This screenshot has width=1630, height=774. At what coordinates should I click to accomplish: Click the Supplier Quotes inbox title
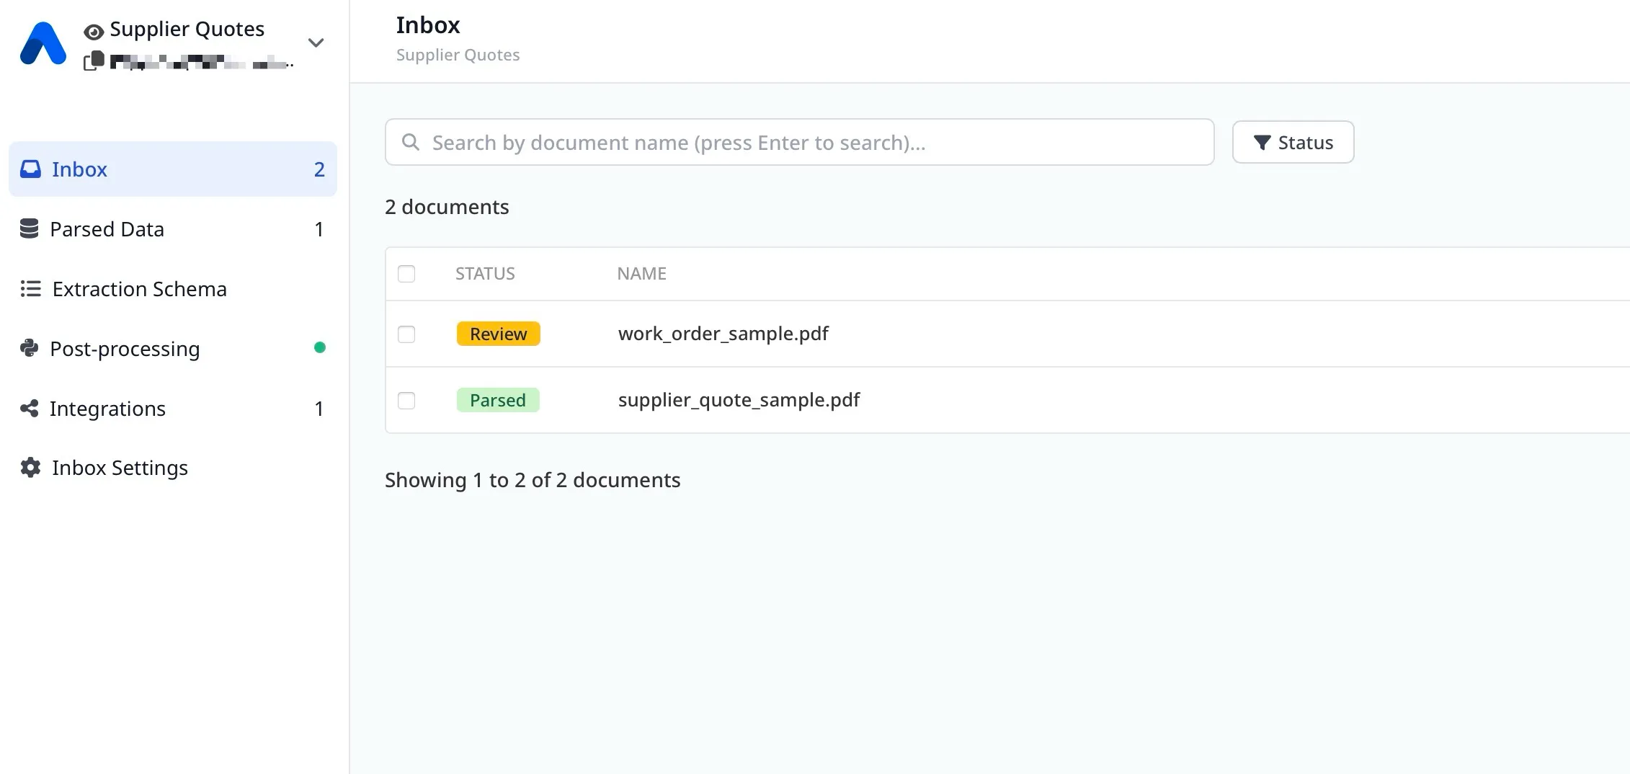(x=187, y=29)
